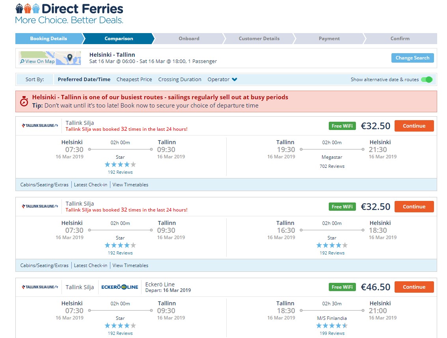Click Tallink Silja logo in first €32.50 result
Image resolution: width=447 pixels, height=338 pixels.
[x=40, y=125]
